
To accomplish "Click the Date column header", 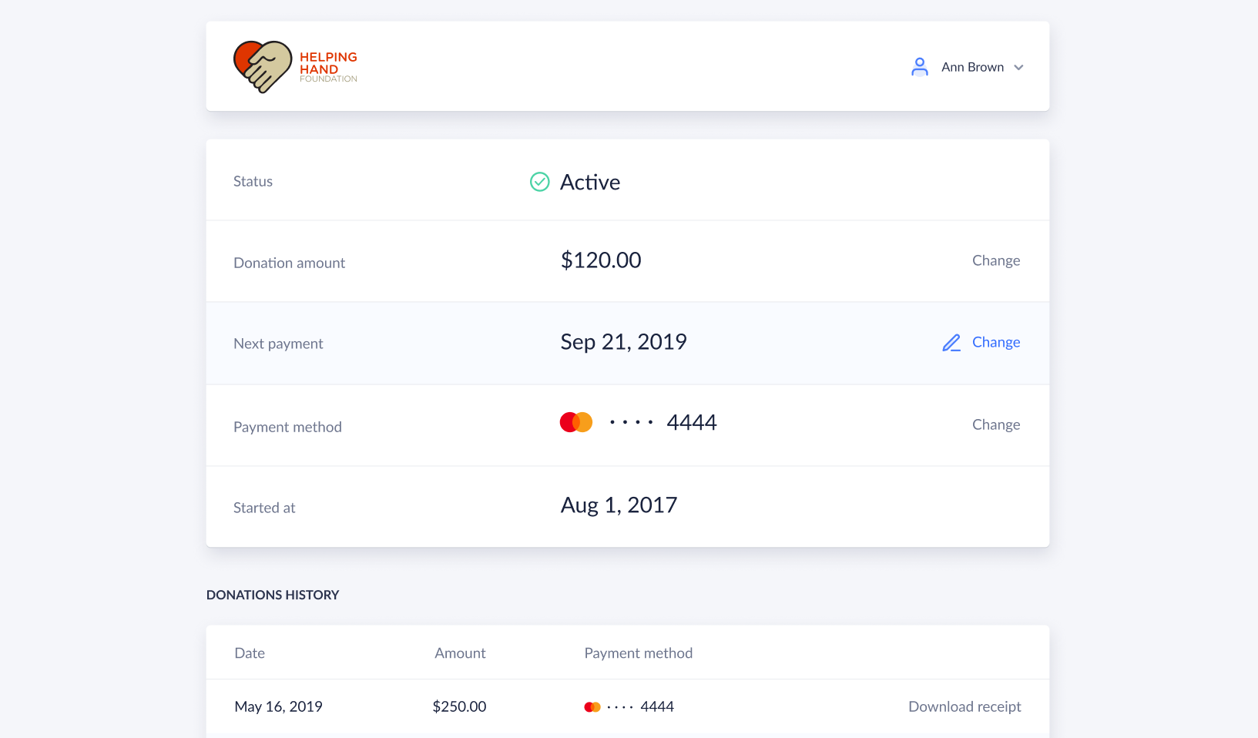I will (x=250, y=653).
